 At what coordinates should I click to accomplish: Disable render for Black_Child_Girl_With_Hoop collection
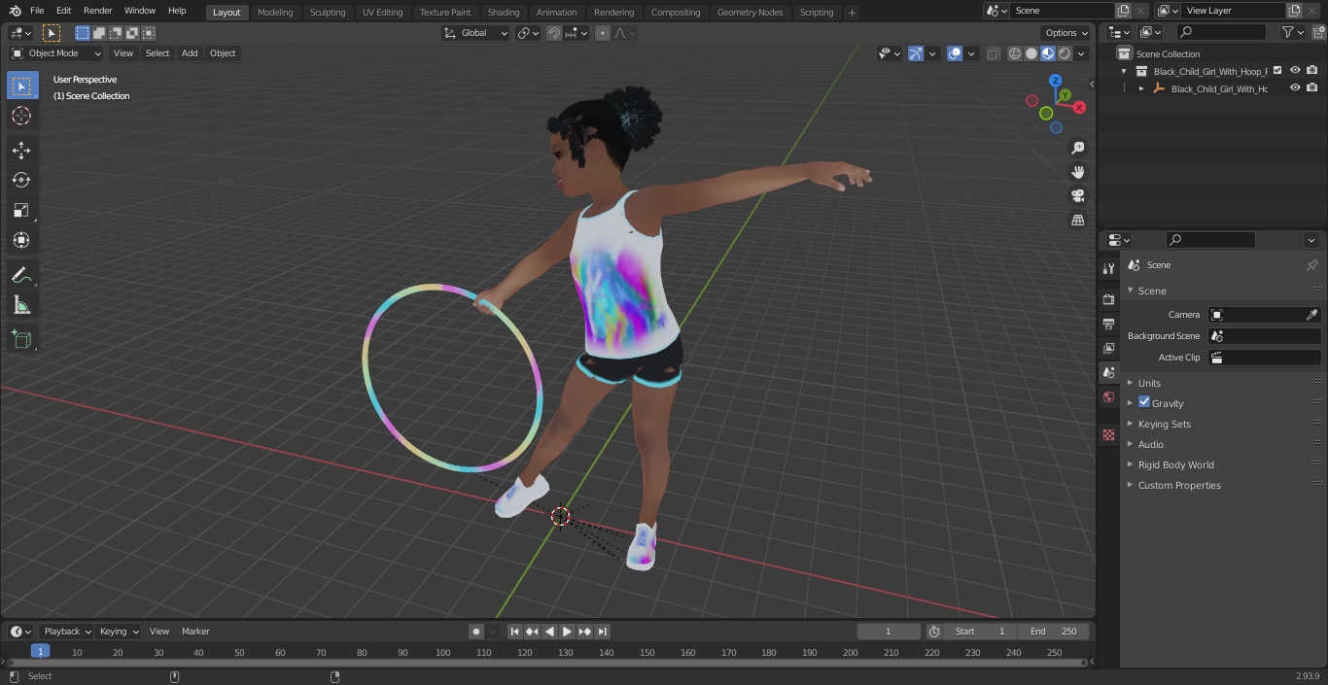click(x=1312, y=71)
